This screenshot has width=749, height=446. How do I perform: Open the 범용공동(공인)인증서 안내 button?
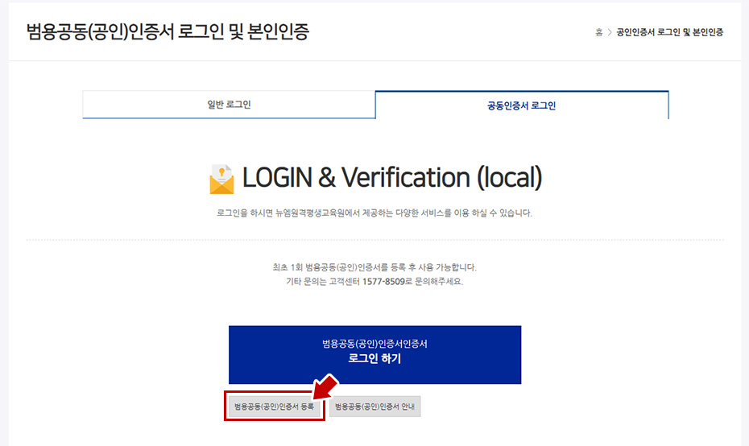pos(374,407)
